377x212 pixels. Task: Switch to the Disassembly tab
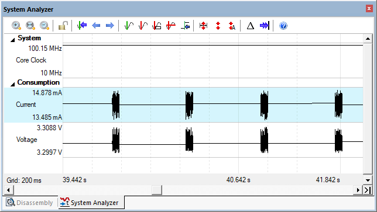[x=30, y=203]
